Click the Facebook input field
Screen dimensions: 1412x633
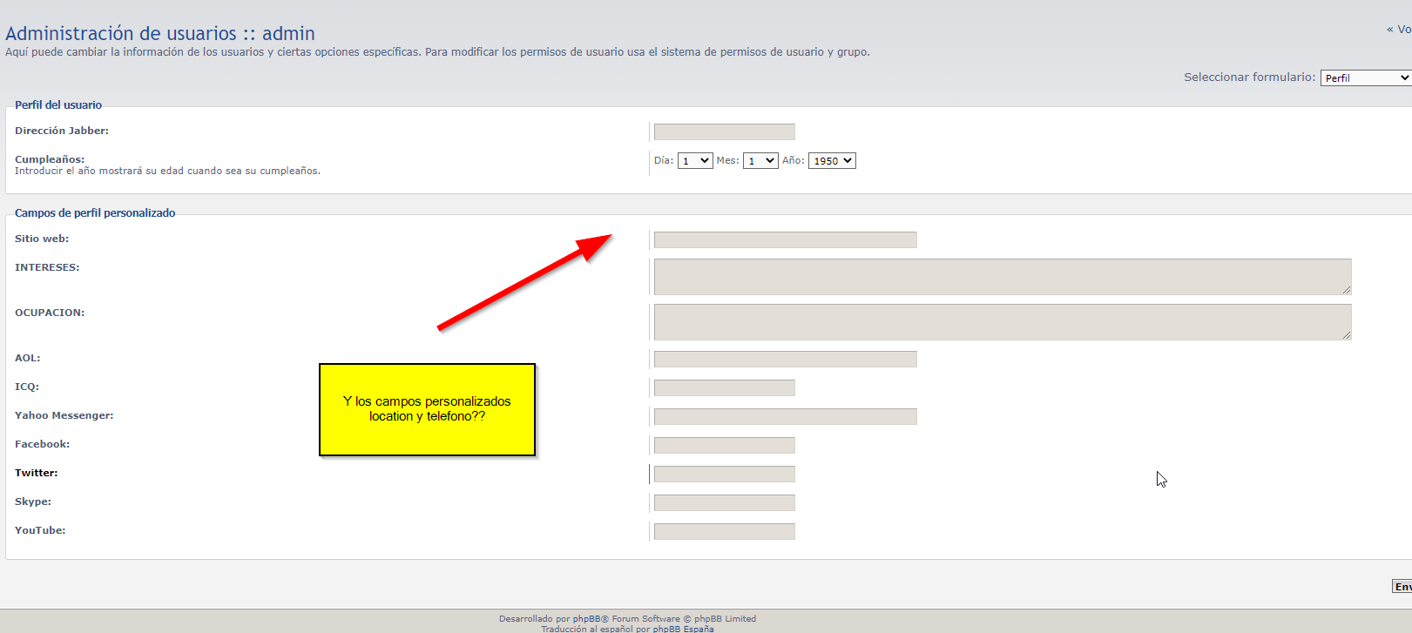[724, 446]
